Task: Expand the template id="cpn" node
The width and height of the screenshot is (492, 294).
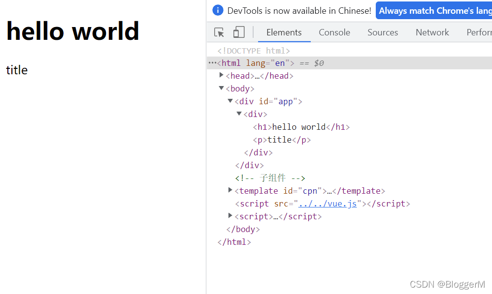Action: [x=230, y=190]
